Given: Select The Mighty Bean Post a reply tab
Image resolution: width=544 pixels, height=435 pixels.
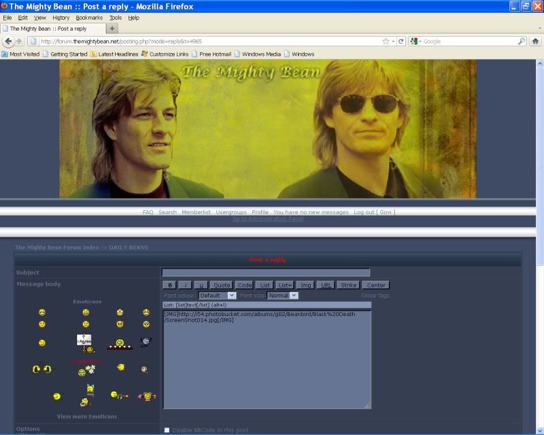Looking at the screenshot, I should (53, 29).
